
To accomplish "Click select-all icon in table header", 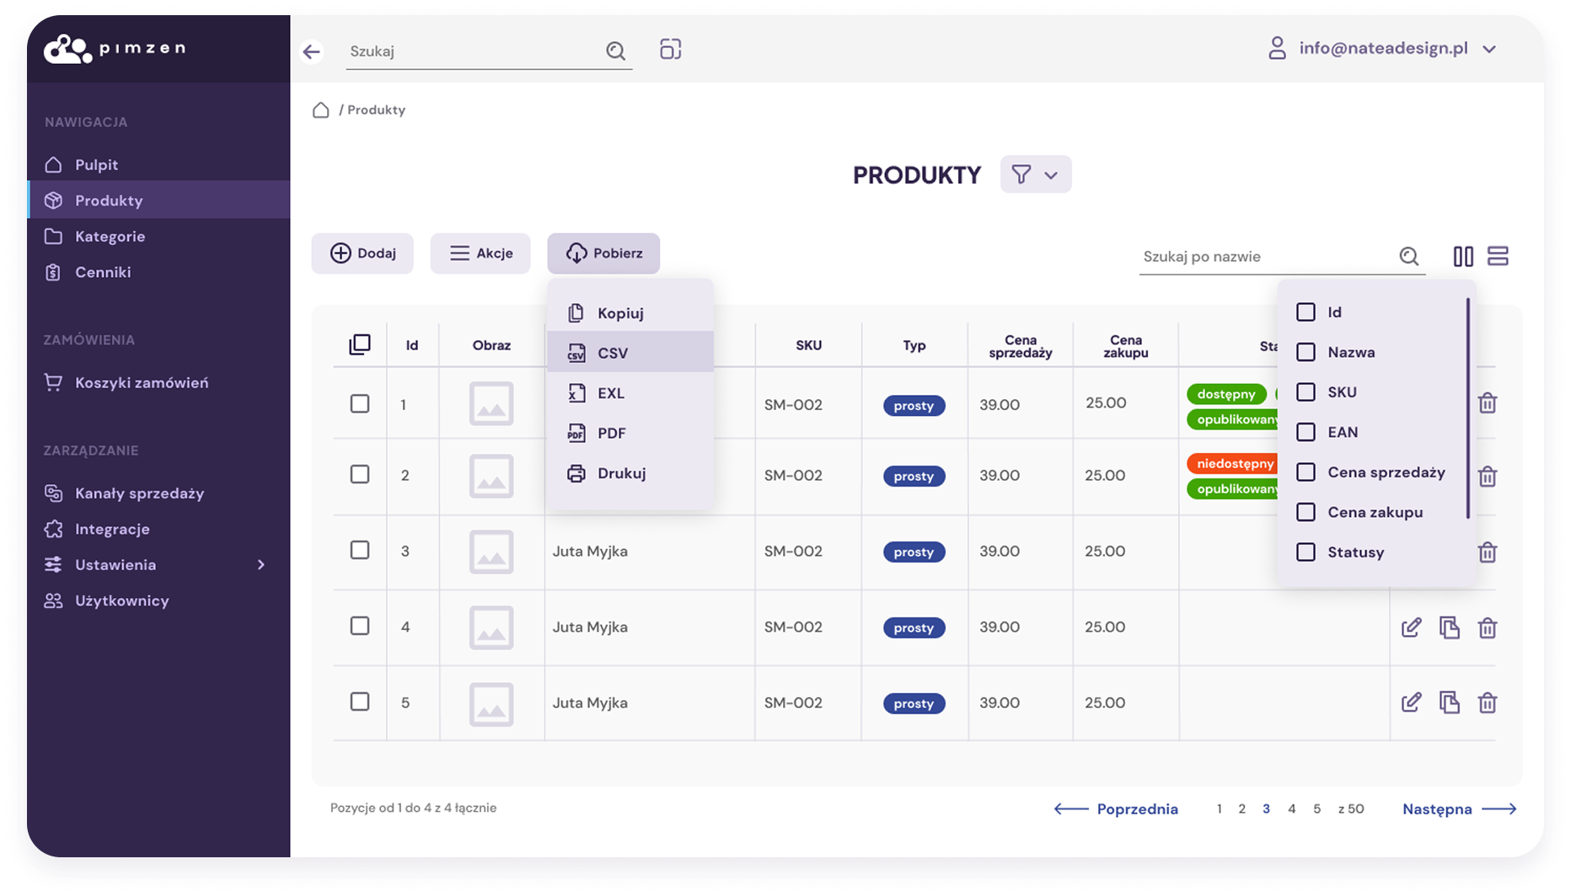I will (x=360, y=344).
